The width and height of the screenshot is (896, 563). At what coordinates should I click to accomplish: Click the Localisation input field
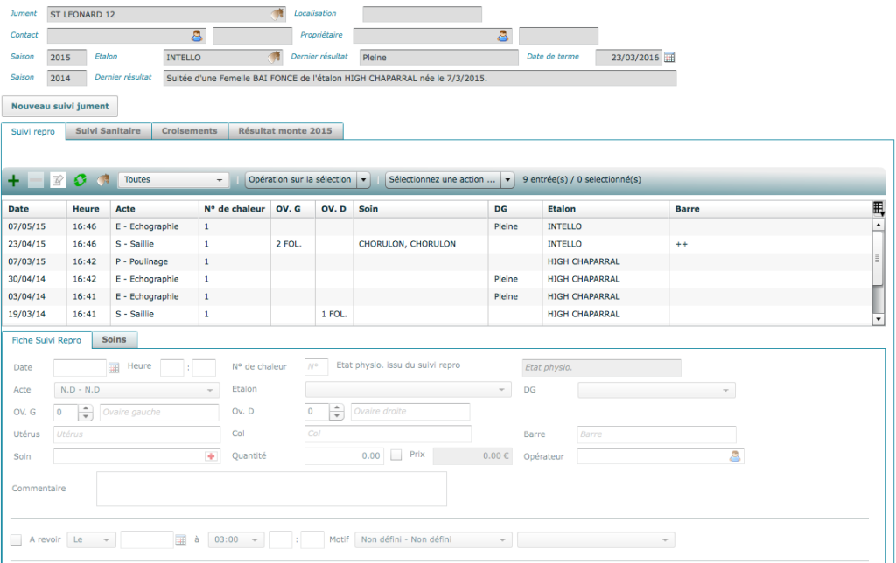(423, 14)
